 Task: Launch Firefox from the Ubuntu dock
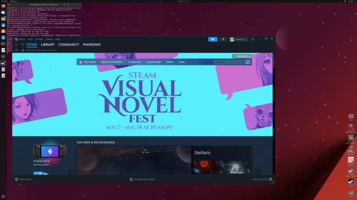coord(3,6)
